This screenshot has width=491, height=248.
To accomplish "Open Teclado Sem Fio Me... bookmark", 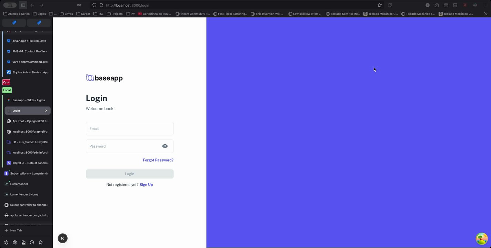I will coord(343,14).
